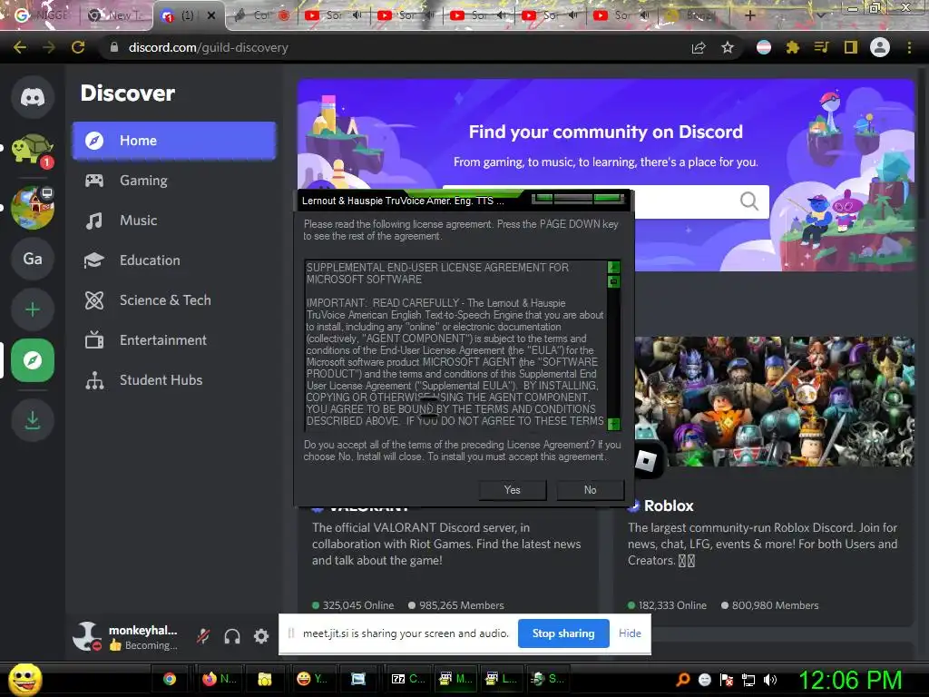
Task: Open a new tab with the plus button
Action: pyautogui.click(x=749, y=15)
